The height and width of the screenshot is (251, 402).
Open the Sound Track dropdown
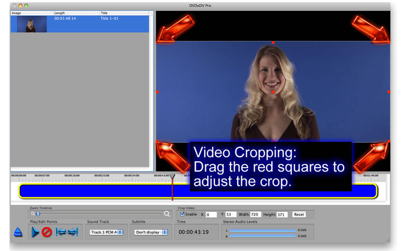106,232
